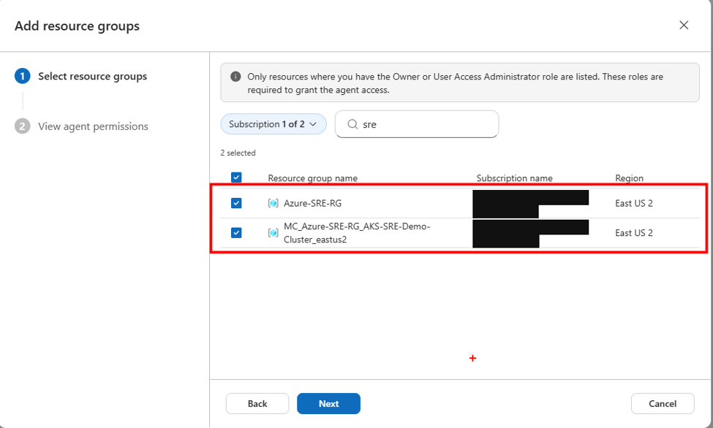
Task: Go to View agent permissions step
Action: 93,126
